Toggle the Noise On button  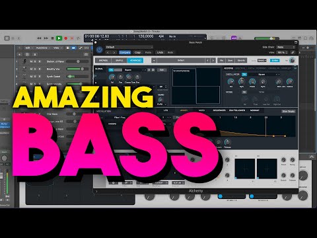pyautogui.click(x=244, y=92)
